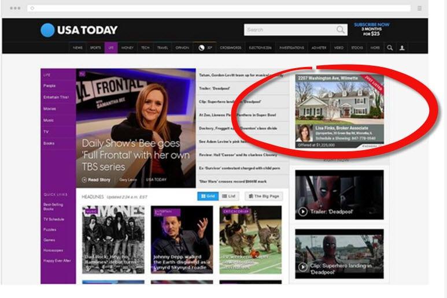Open the STOCKS tab
This screenshot has width=447, height=298.
(357, 48)
